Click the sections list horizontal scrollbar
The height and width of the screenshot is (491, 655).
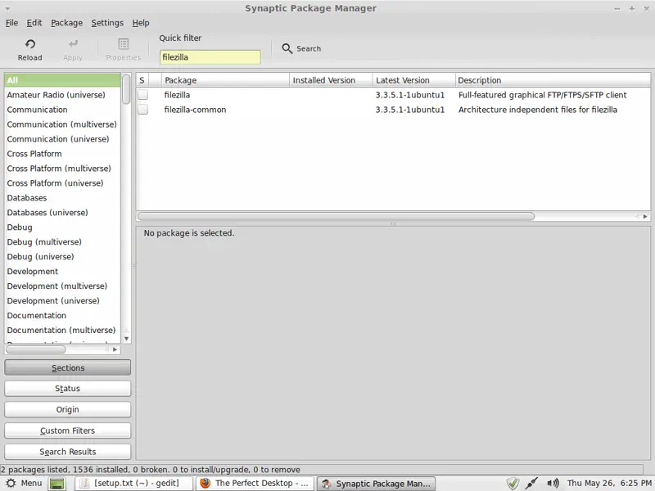[x=36, y=349]
